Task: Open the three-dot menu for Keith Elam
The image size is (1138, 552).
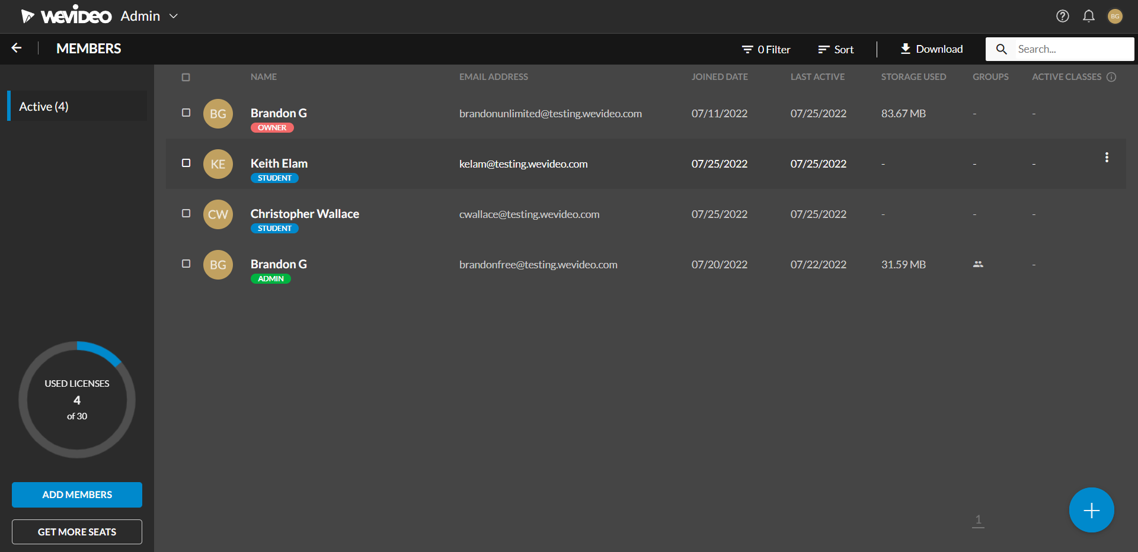Action: [x=1107, y=157]
